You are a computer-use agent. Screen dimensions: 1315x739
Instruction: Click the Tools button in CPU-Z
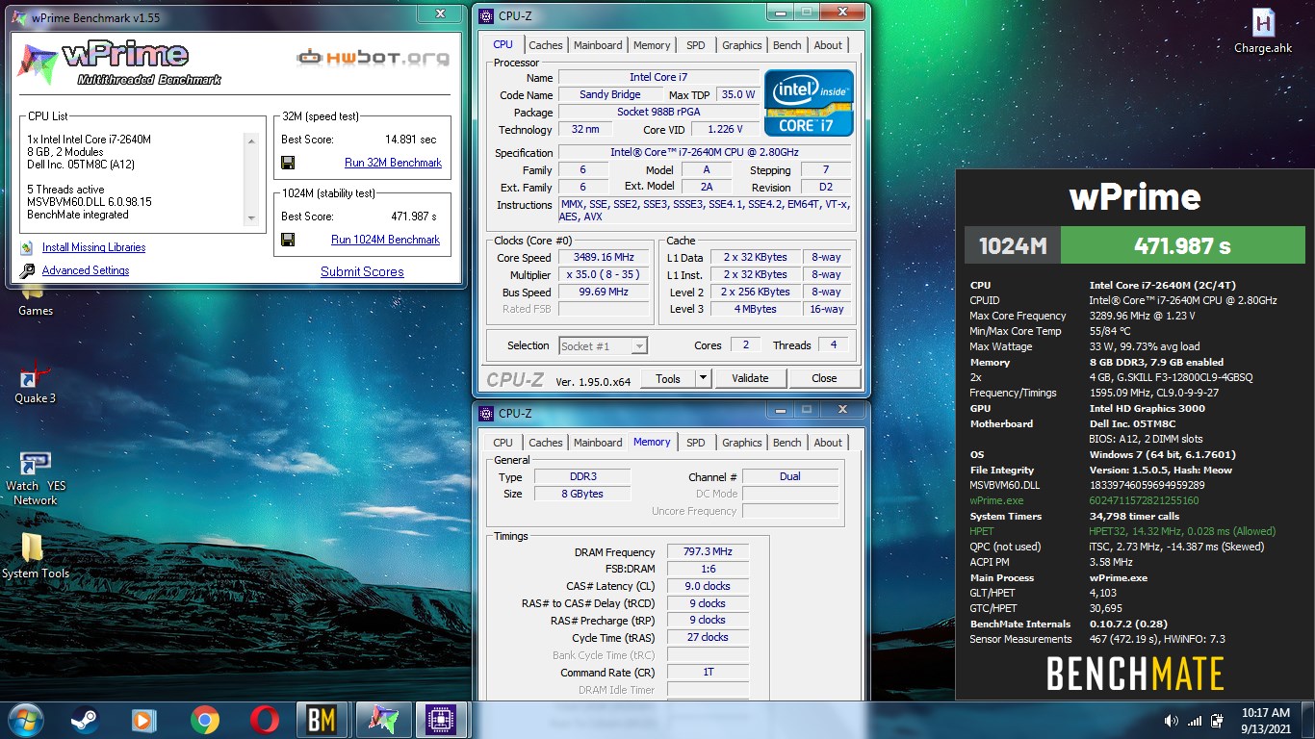[x=668, y=378]
